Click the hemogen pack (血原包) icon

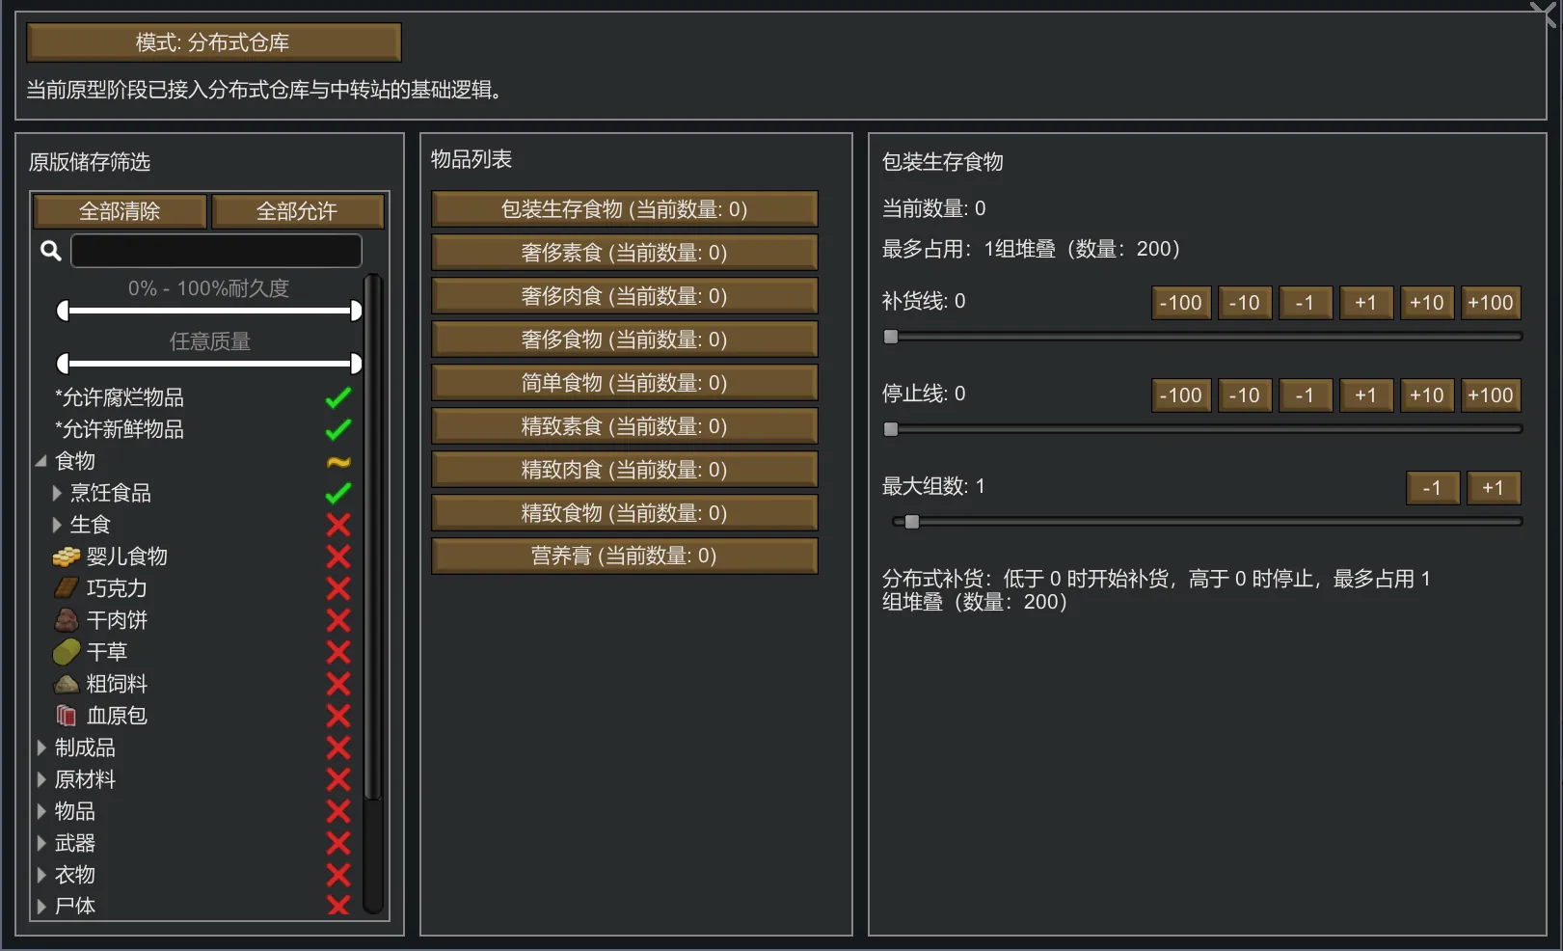(66, 716)
